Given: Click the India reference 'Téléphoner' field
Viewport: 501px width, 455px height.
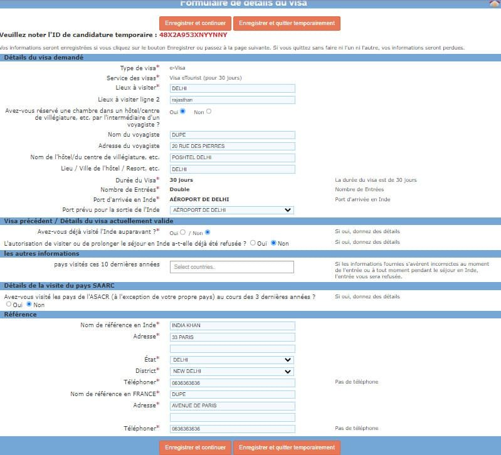Looking at the screenshot, I should coord(233,383).
